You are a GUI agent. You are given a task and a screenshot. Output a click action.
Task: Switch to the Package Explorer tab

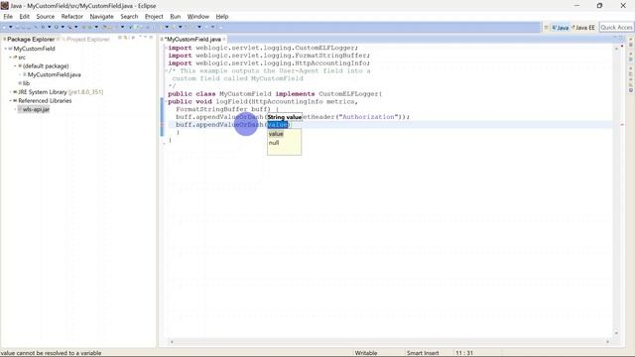(x=31, y=40)
